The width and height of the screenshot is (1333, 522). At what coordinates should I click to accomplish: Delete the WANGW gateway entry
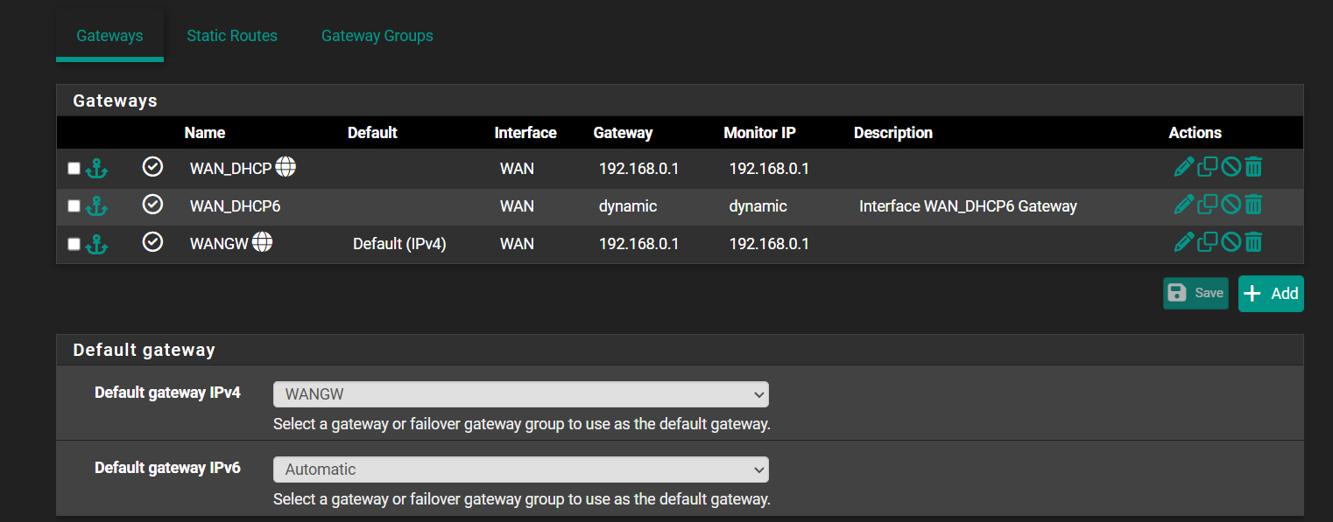click(x=1253, y=241)
